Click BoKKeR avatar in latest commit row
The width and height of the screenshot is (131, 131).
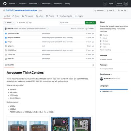click(6, 28)
